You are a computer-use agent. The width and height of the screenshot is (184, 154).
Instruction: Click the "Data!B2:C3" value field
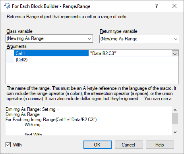(x=130, y=53)
